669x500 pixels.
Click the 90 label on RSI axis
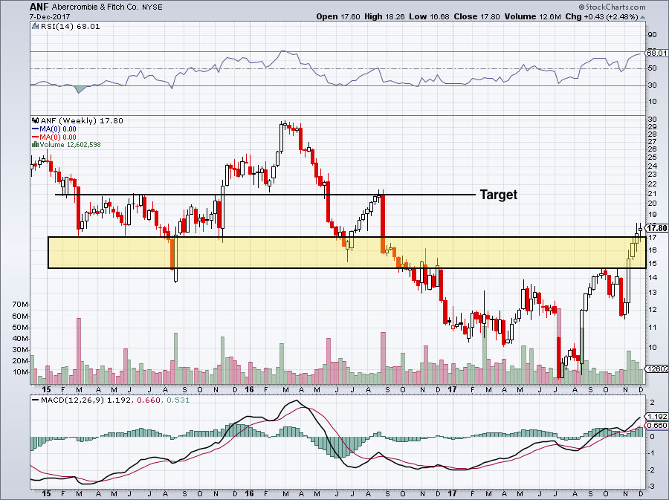tap(653, 35)
